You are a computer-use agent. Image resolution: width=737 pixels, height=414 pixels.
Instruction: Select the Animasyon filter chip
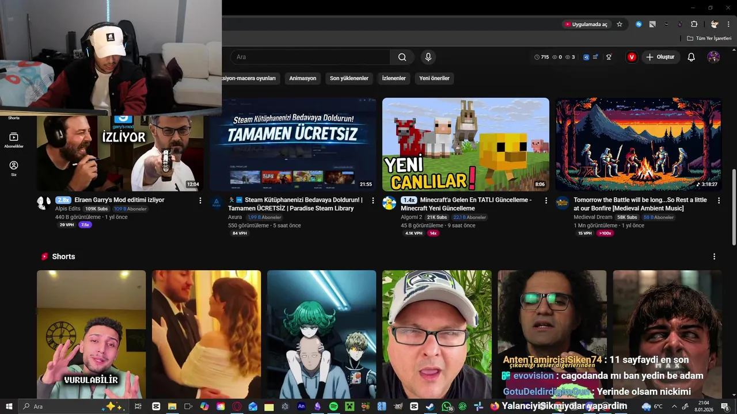pos(303,78)
